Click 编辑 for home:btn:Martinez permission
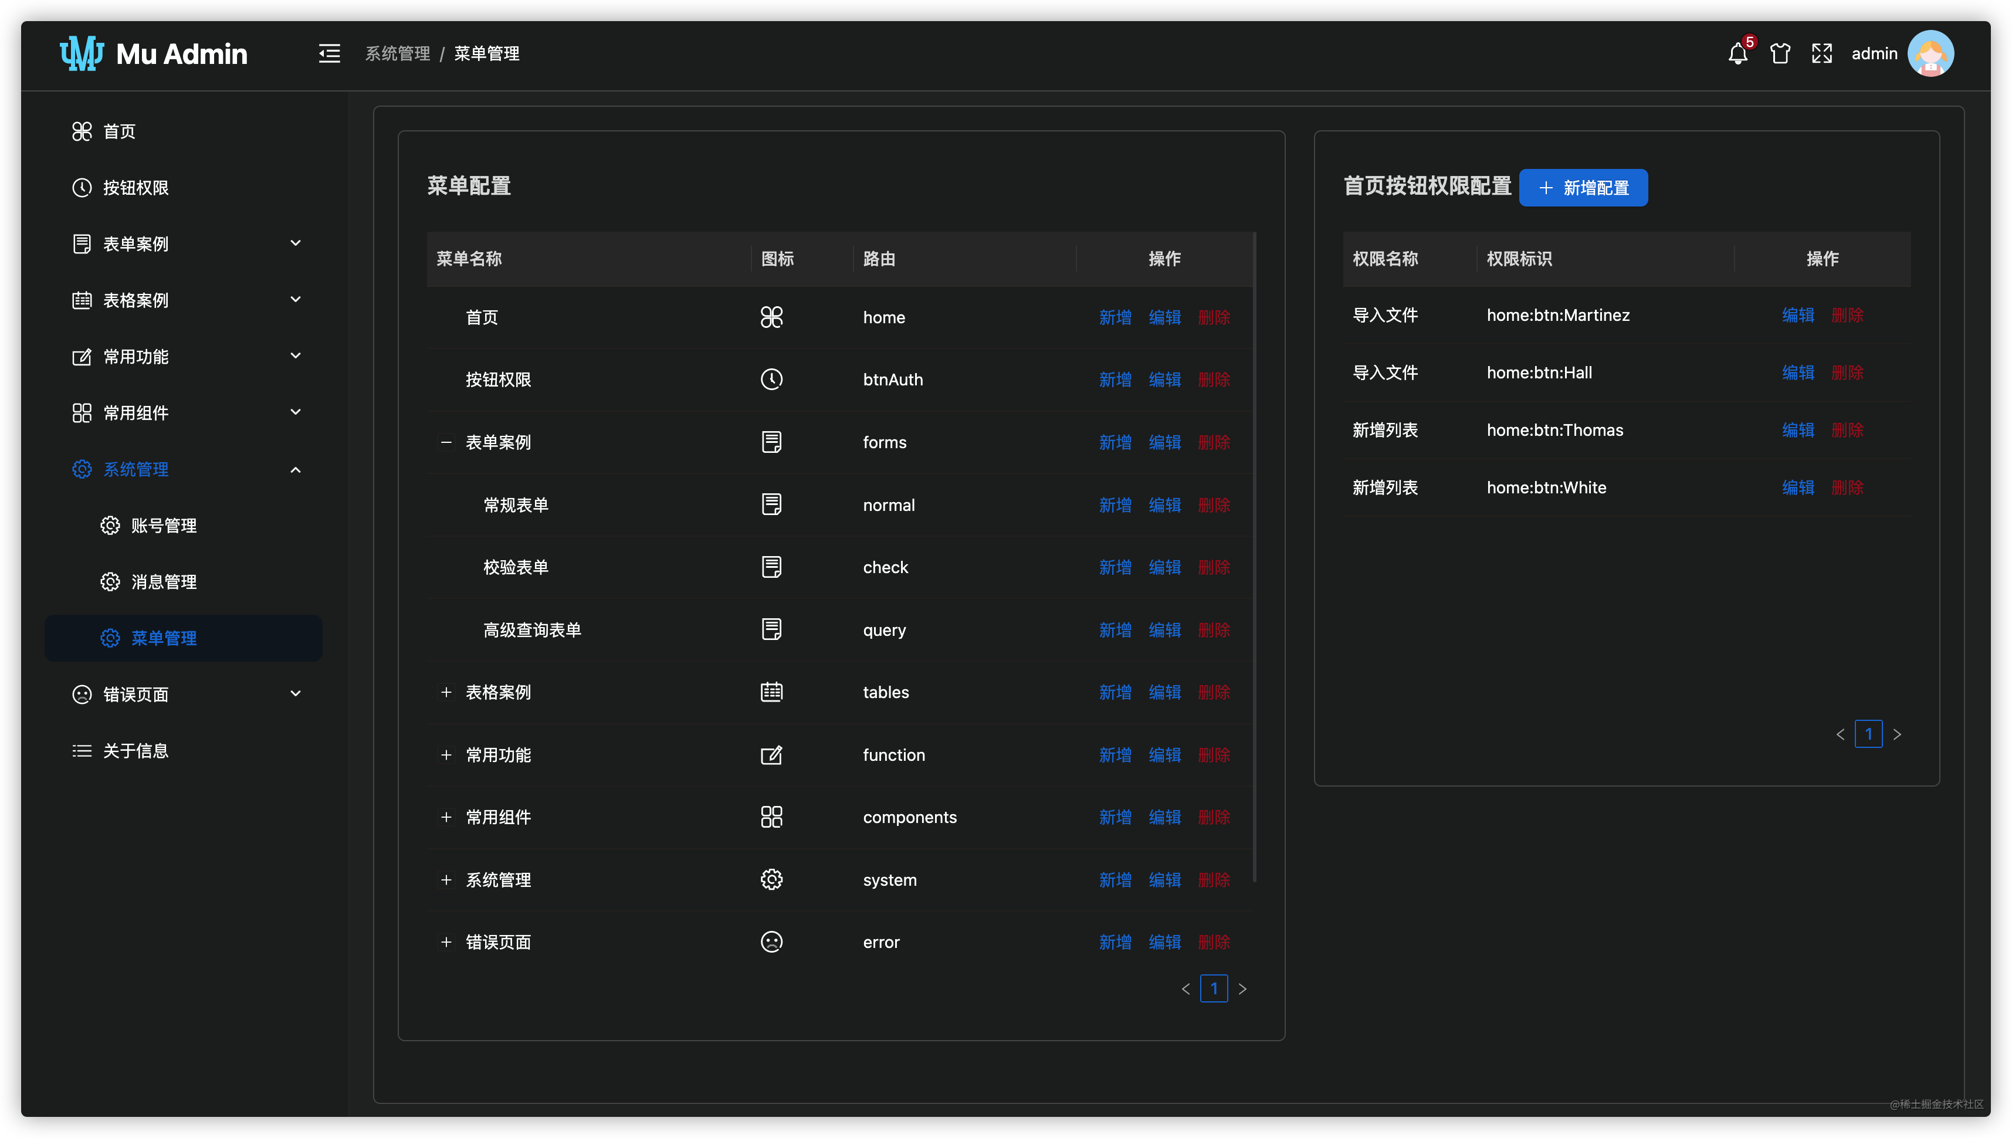The image size is (2012, 1138). pyautogui.click(x=1798, y=315)
